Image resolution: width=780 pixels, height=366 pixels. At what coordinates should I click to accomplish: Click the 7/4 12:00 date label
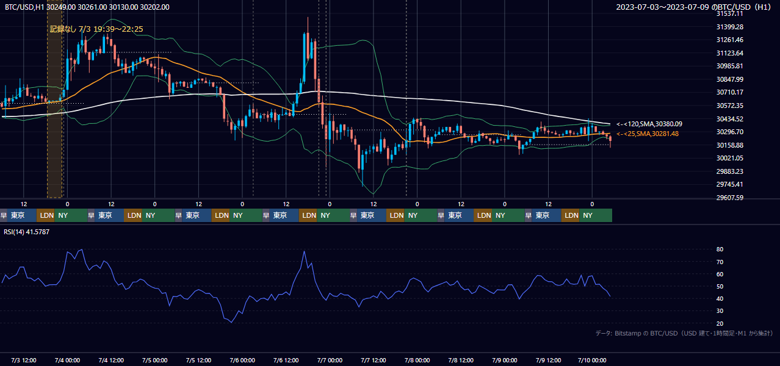[111, 360]
